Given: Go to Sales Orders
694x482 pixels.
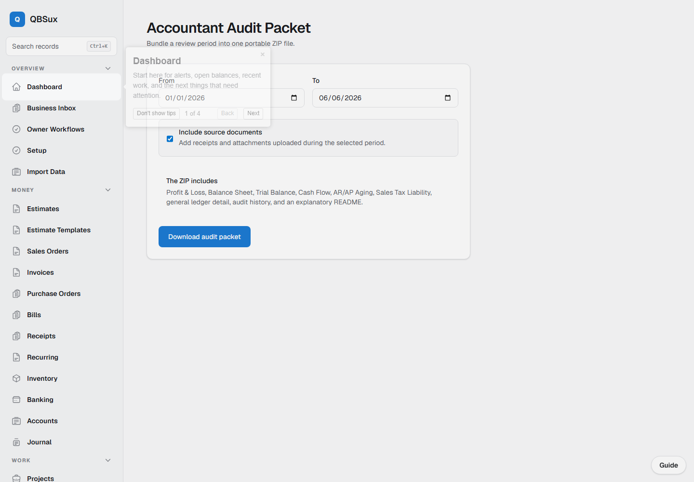Looking at the screenshot, I should click(x=61, y=251).
